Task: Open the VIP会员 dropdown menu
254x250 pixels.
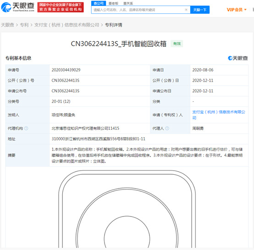Action: pyautogui.click(x=236, y=10)
